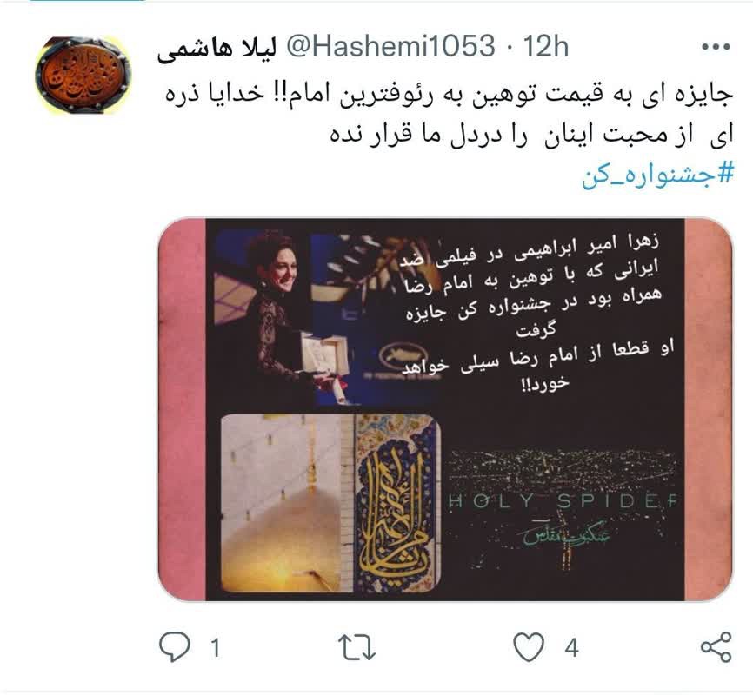This screenshot has height=695, width=753.
Task: Open the 12h timestamp of the tweet
Action: click(x=545, y=46)
